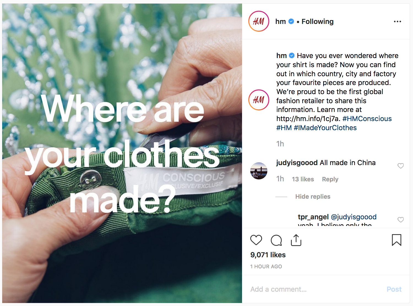Reply to judyisgoood's comment

pos(330,179)
